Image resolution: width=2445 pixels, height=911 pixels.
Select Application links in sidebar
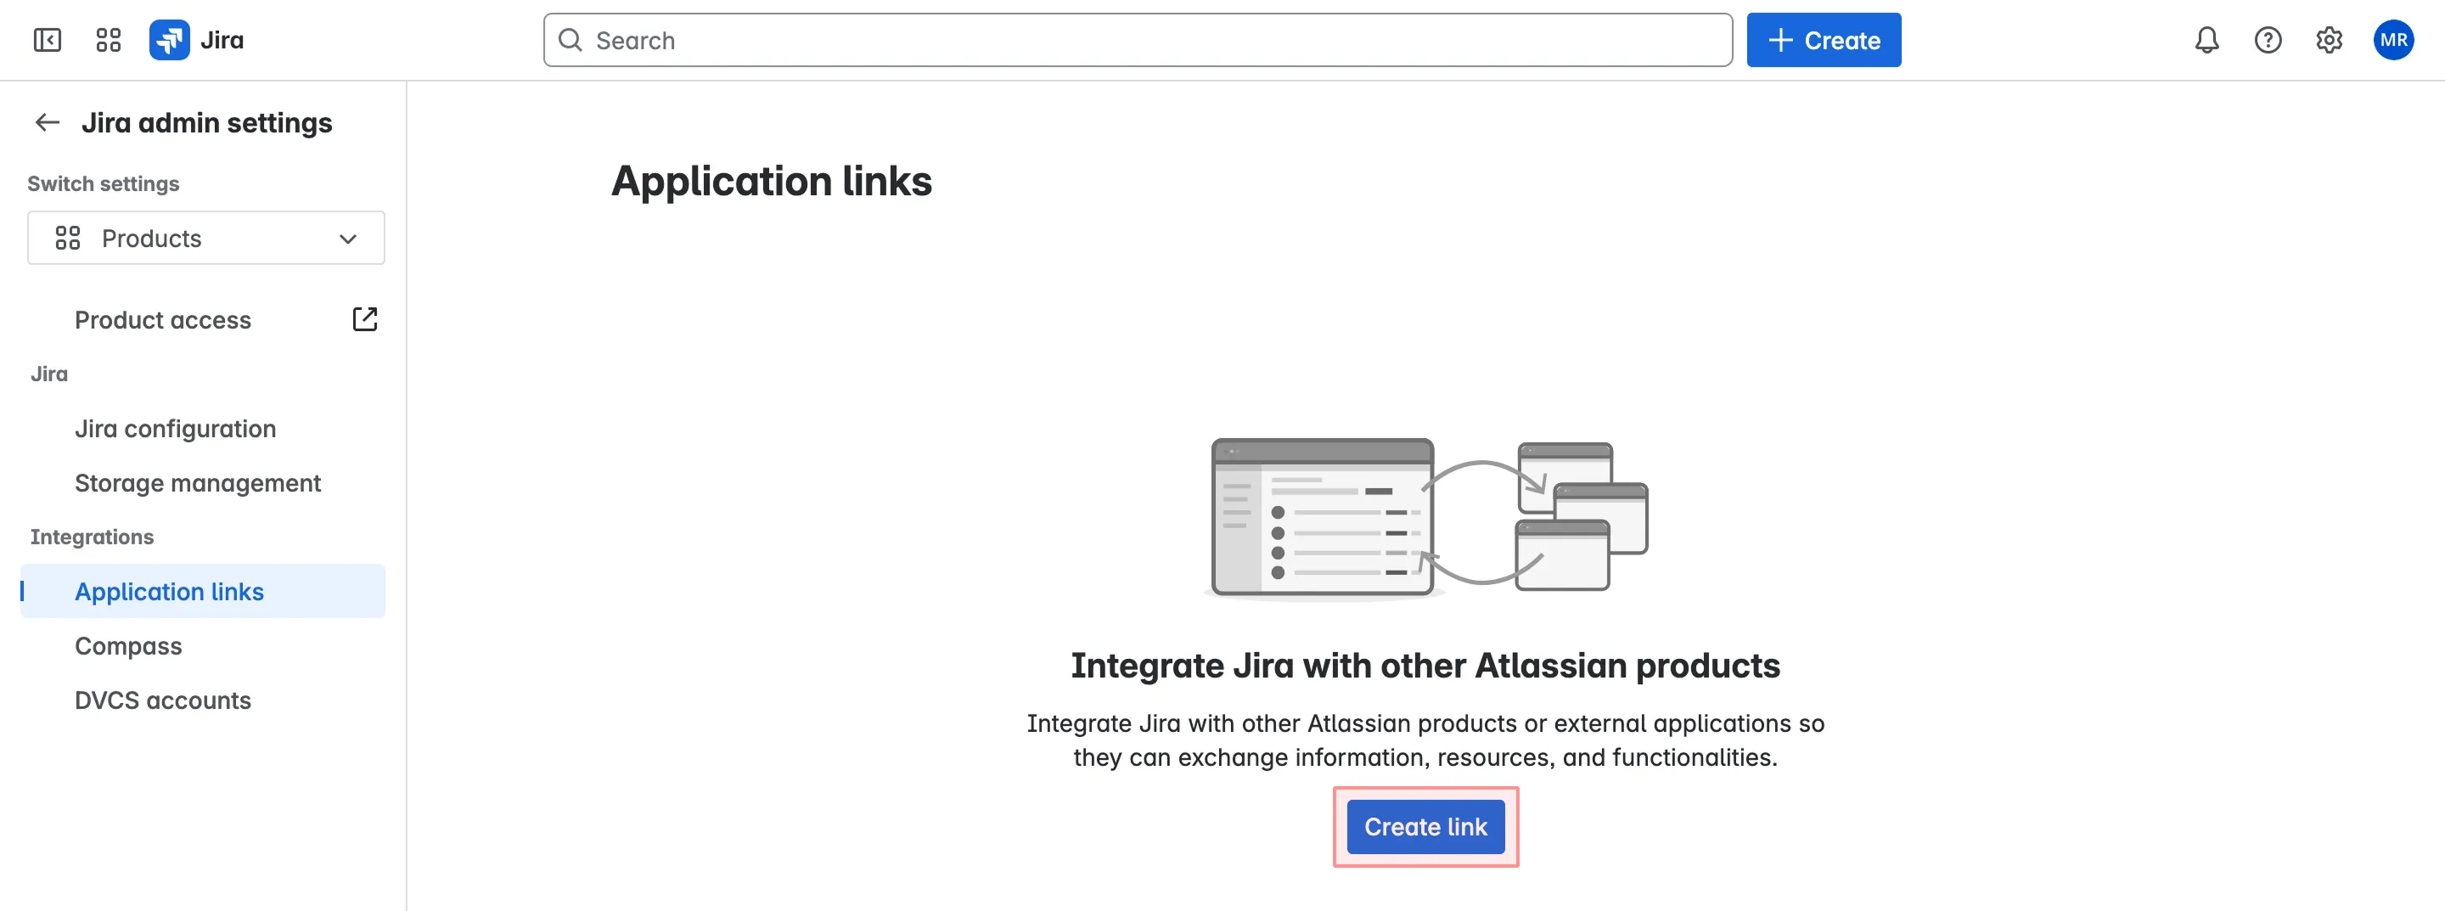tap(169, 591)
